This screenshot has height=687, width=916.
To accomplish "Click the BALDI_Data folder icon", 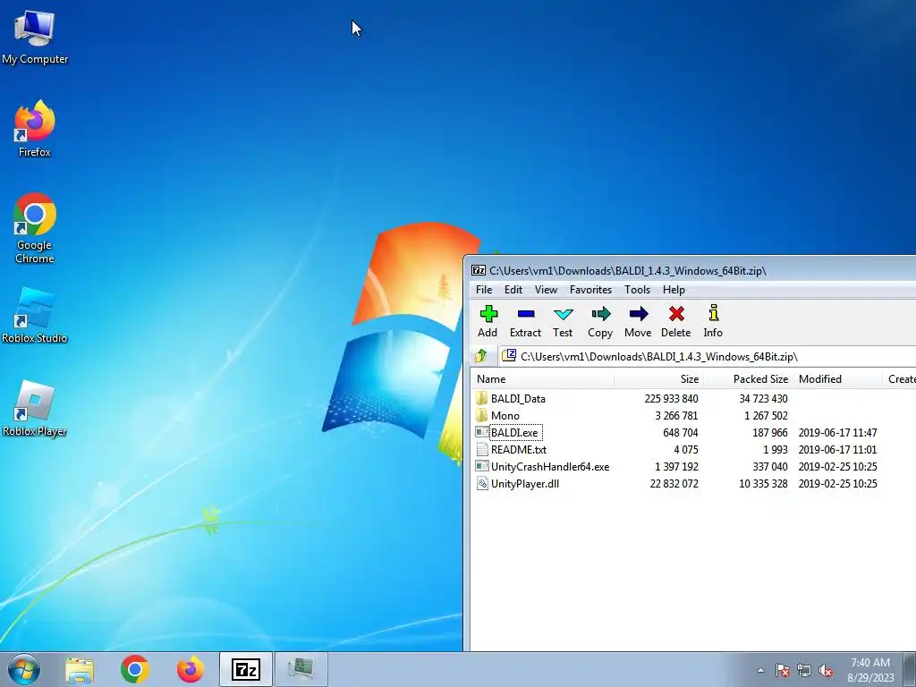I will pos(482,398).
